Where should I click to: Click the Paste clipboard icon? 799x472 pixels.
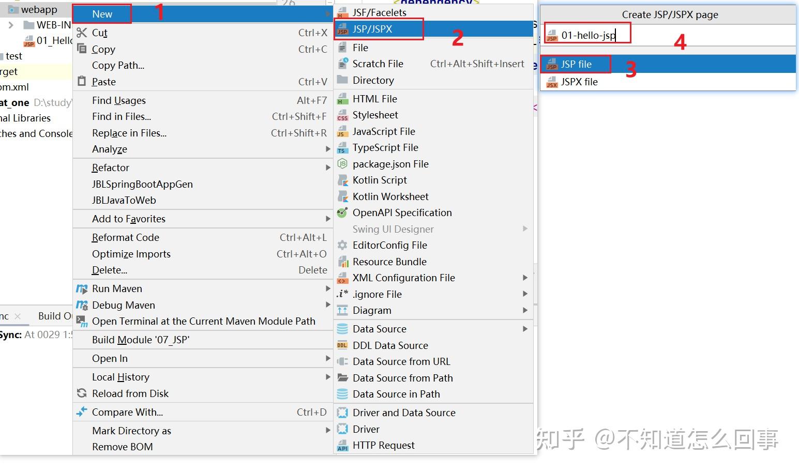pos(82,82)
